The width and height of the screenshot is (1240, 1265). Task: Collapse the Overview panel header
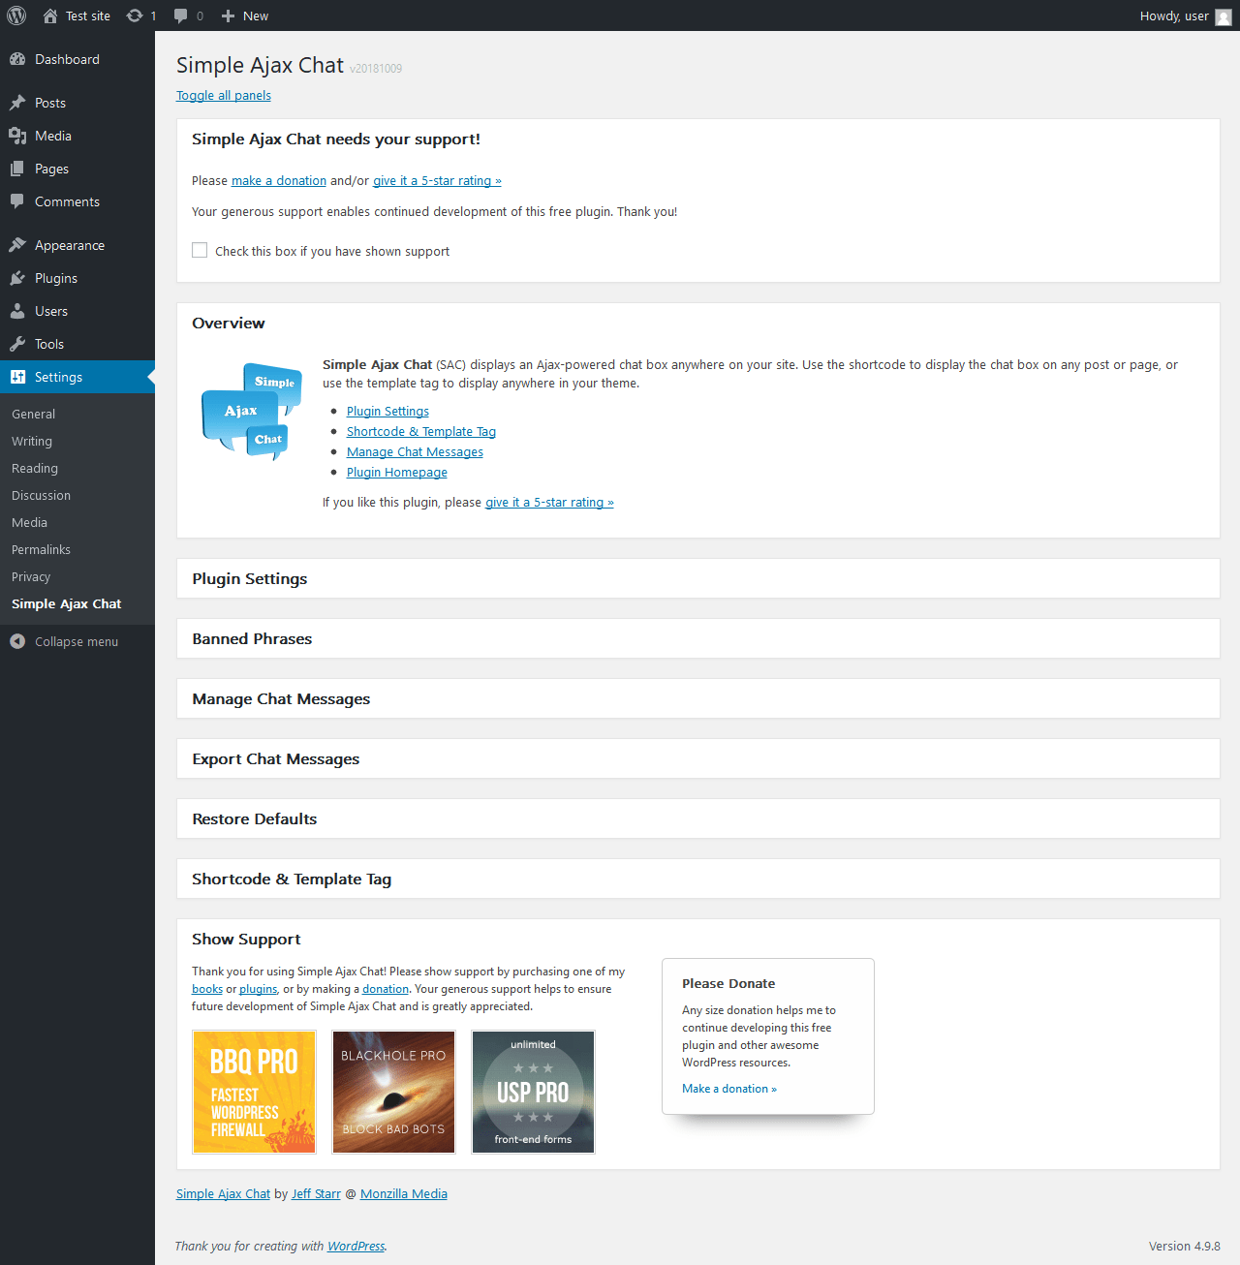click(x=697, y=323)
